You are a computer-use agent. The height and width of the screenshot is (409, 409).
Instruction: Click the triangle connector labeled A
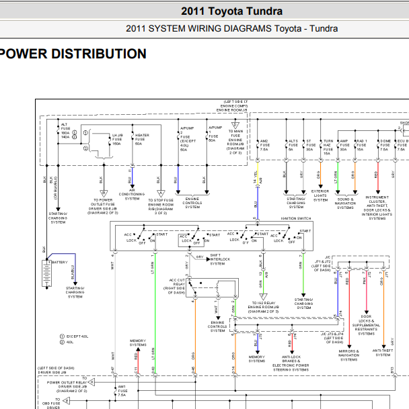pos(161,193)
